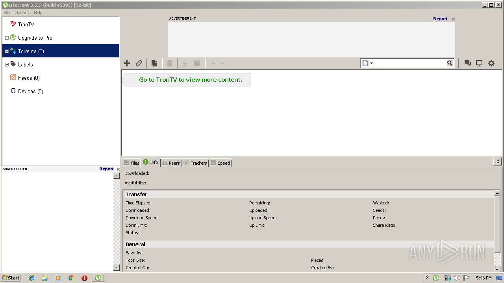This screenshot has height=283, width=504.
Task: Click Move Up Queue arrow icon
Action: 213,63
